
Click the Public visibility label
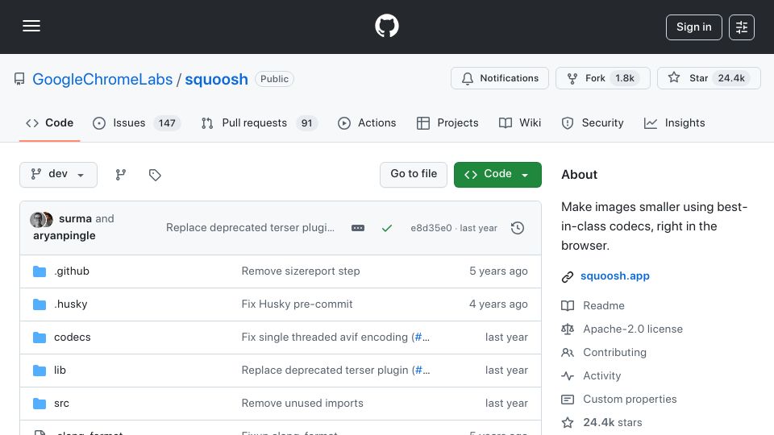click(x=274, y=79)
